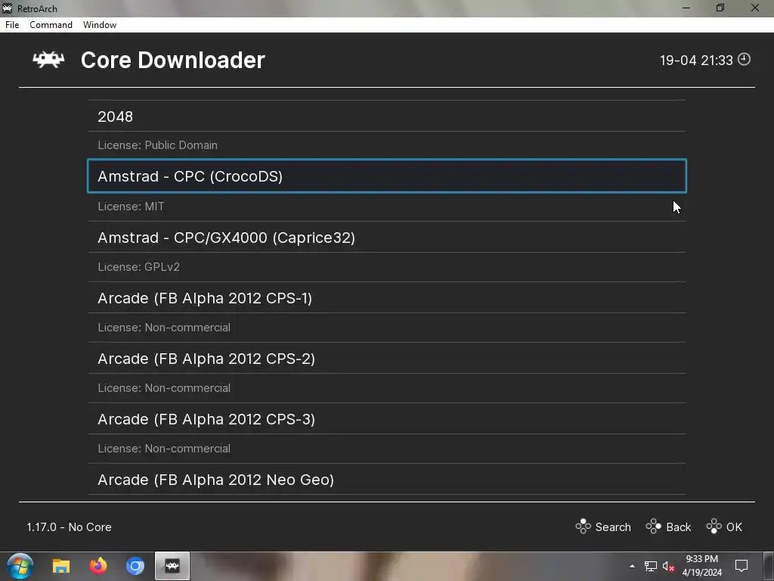Show hidden system tray icons
Viewport: 774px width, 581px height.
coord(632,566)
